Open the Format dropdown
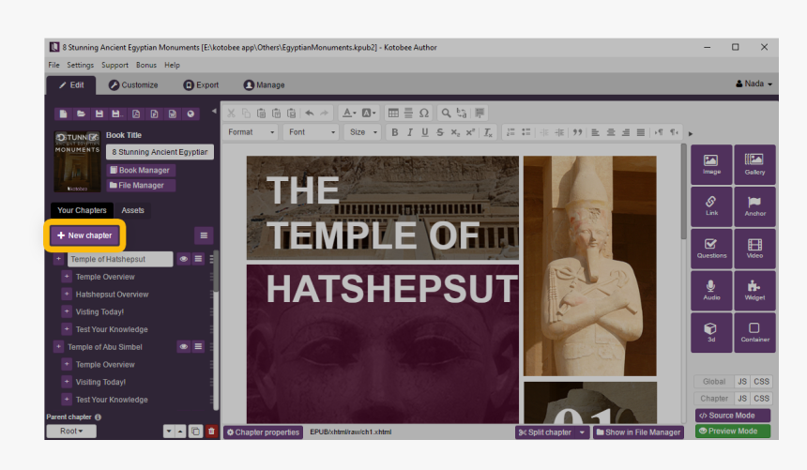807x470 pixels. 251,132
